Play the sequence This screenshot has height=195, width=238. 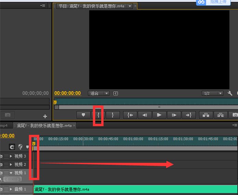point(159,115)
